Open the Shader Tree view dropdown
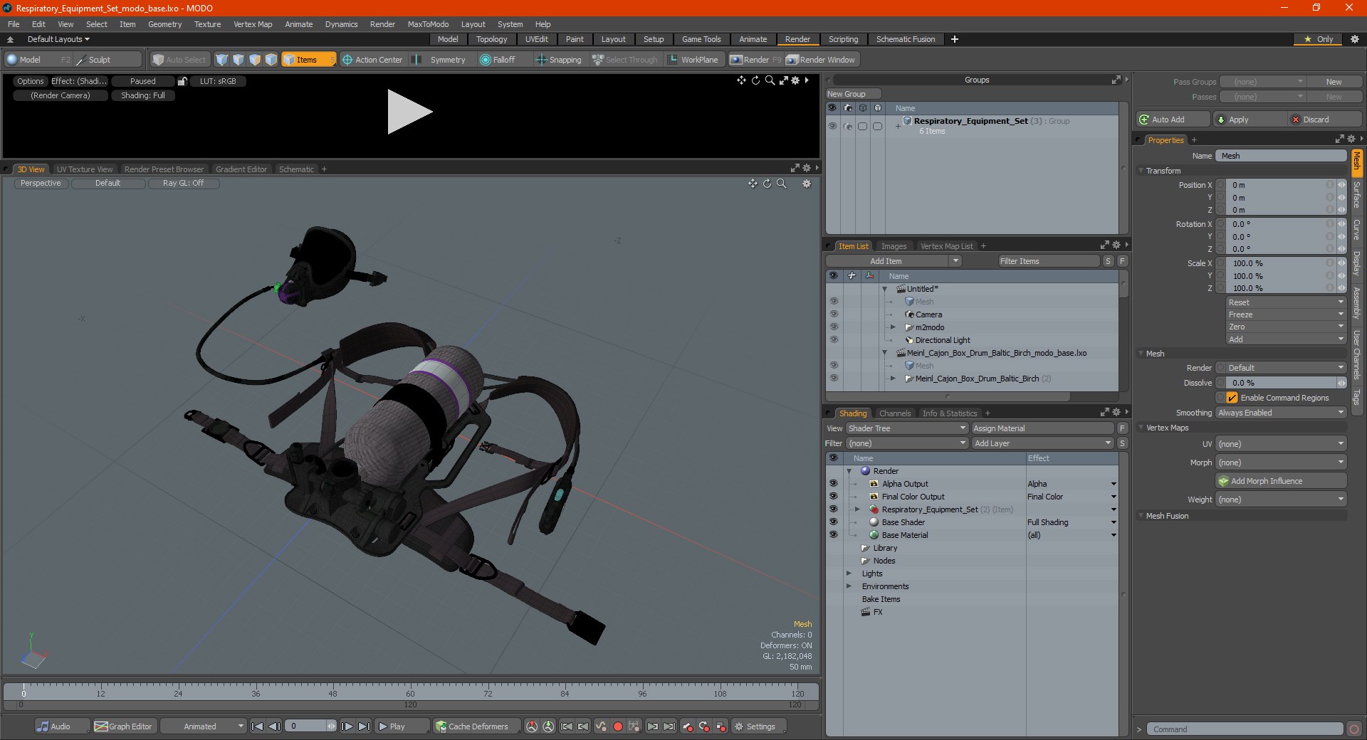The width and height of the screenshot is (1367, 740). (906, 428)
